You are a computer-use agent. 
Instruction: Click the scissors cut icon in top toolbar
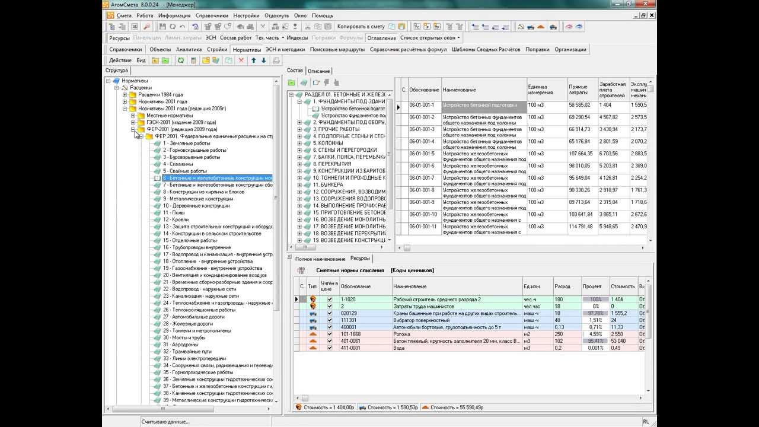pos(307,27)
